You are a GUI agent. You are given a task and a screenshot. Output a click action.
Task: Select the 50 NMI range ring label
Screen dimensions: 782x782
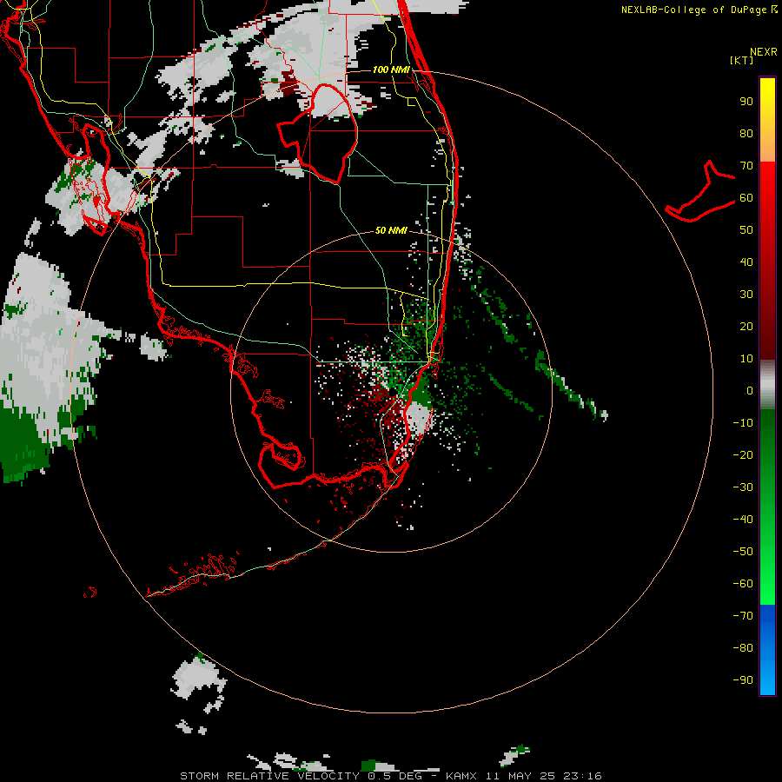[x=391, y=230]
